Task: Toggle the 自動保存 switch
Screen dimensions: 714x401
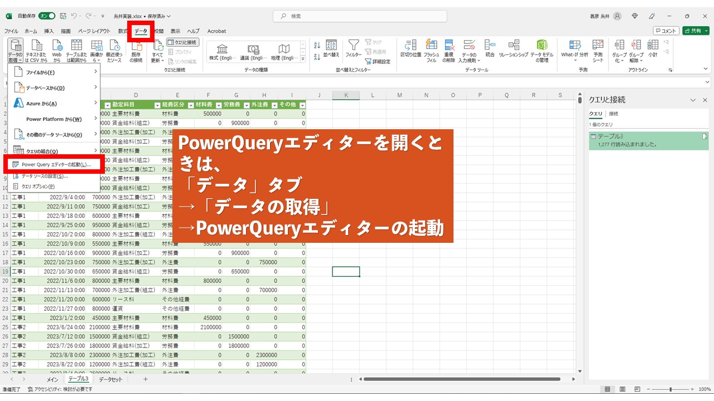Action: click(46, 16)
